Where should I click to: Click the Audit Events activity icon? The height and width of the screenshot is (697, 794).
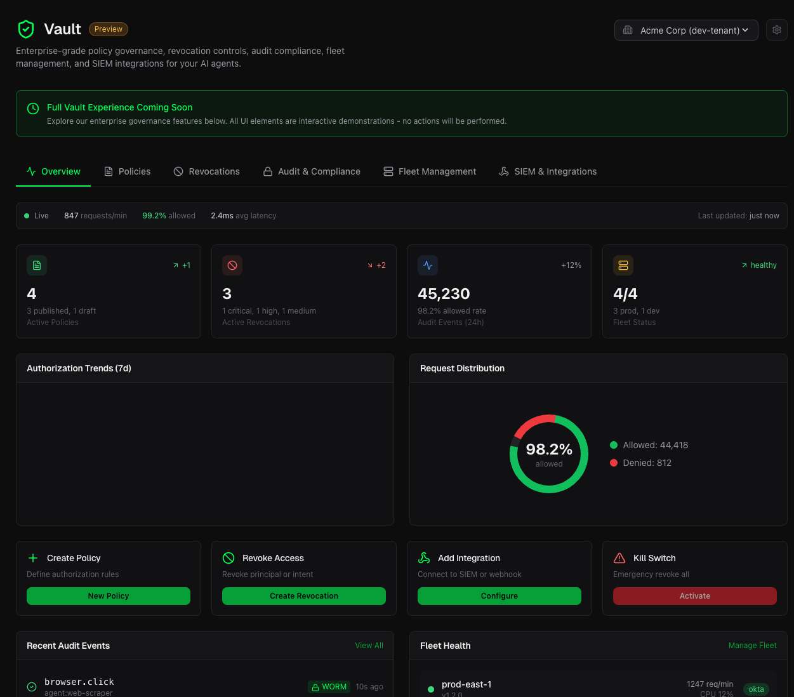coord(428,265)
